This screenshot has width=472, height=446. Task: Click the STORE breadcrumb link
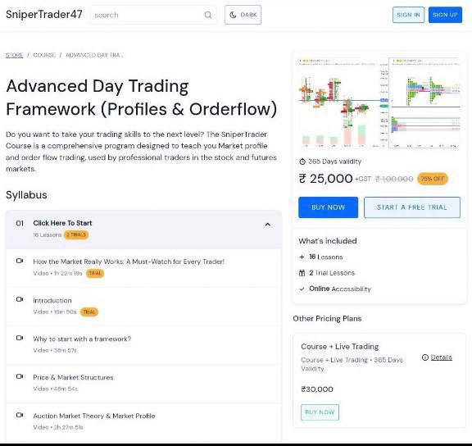point(14,55)
